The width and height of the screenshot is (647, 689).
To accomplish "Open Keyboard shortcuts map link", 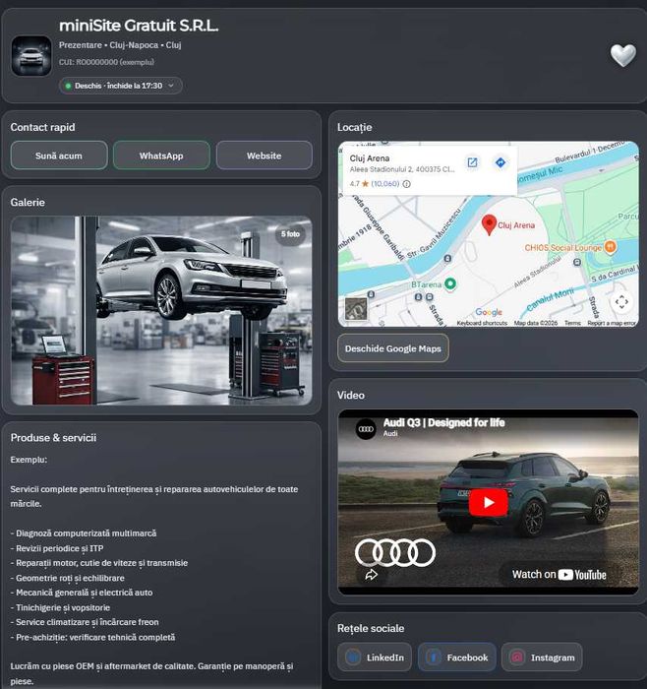I will (482, 323).
